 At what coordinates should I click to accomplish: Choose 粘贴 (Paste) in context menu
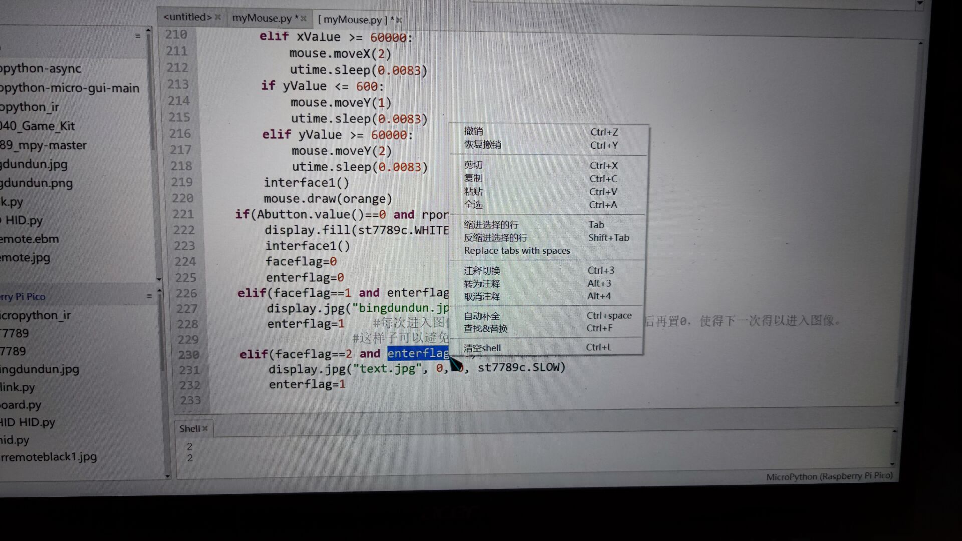click(549, 191)
